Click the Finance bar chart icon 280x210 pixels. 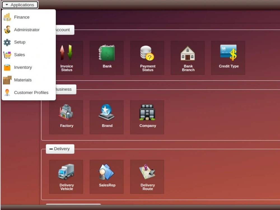tap(7, 17)
